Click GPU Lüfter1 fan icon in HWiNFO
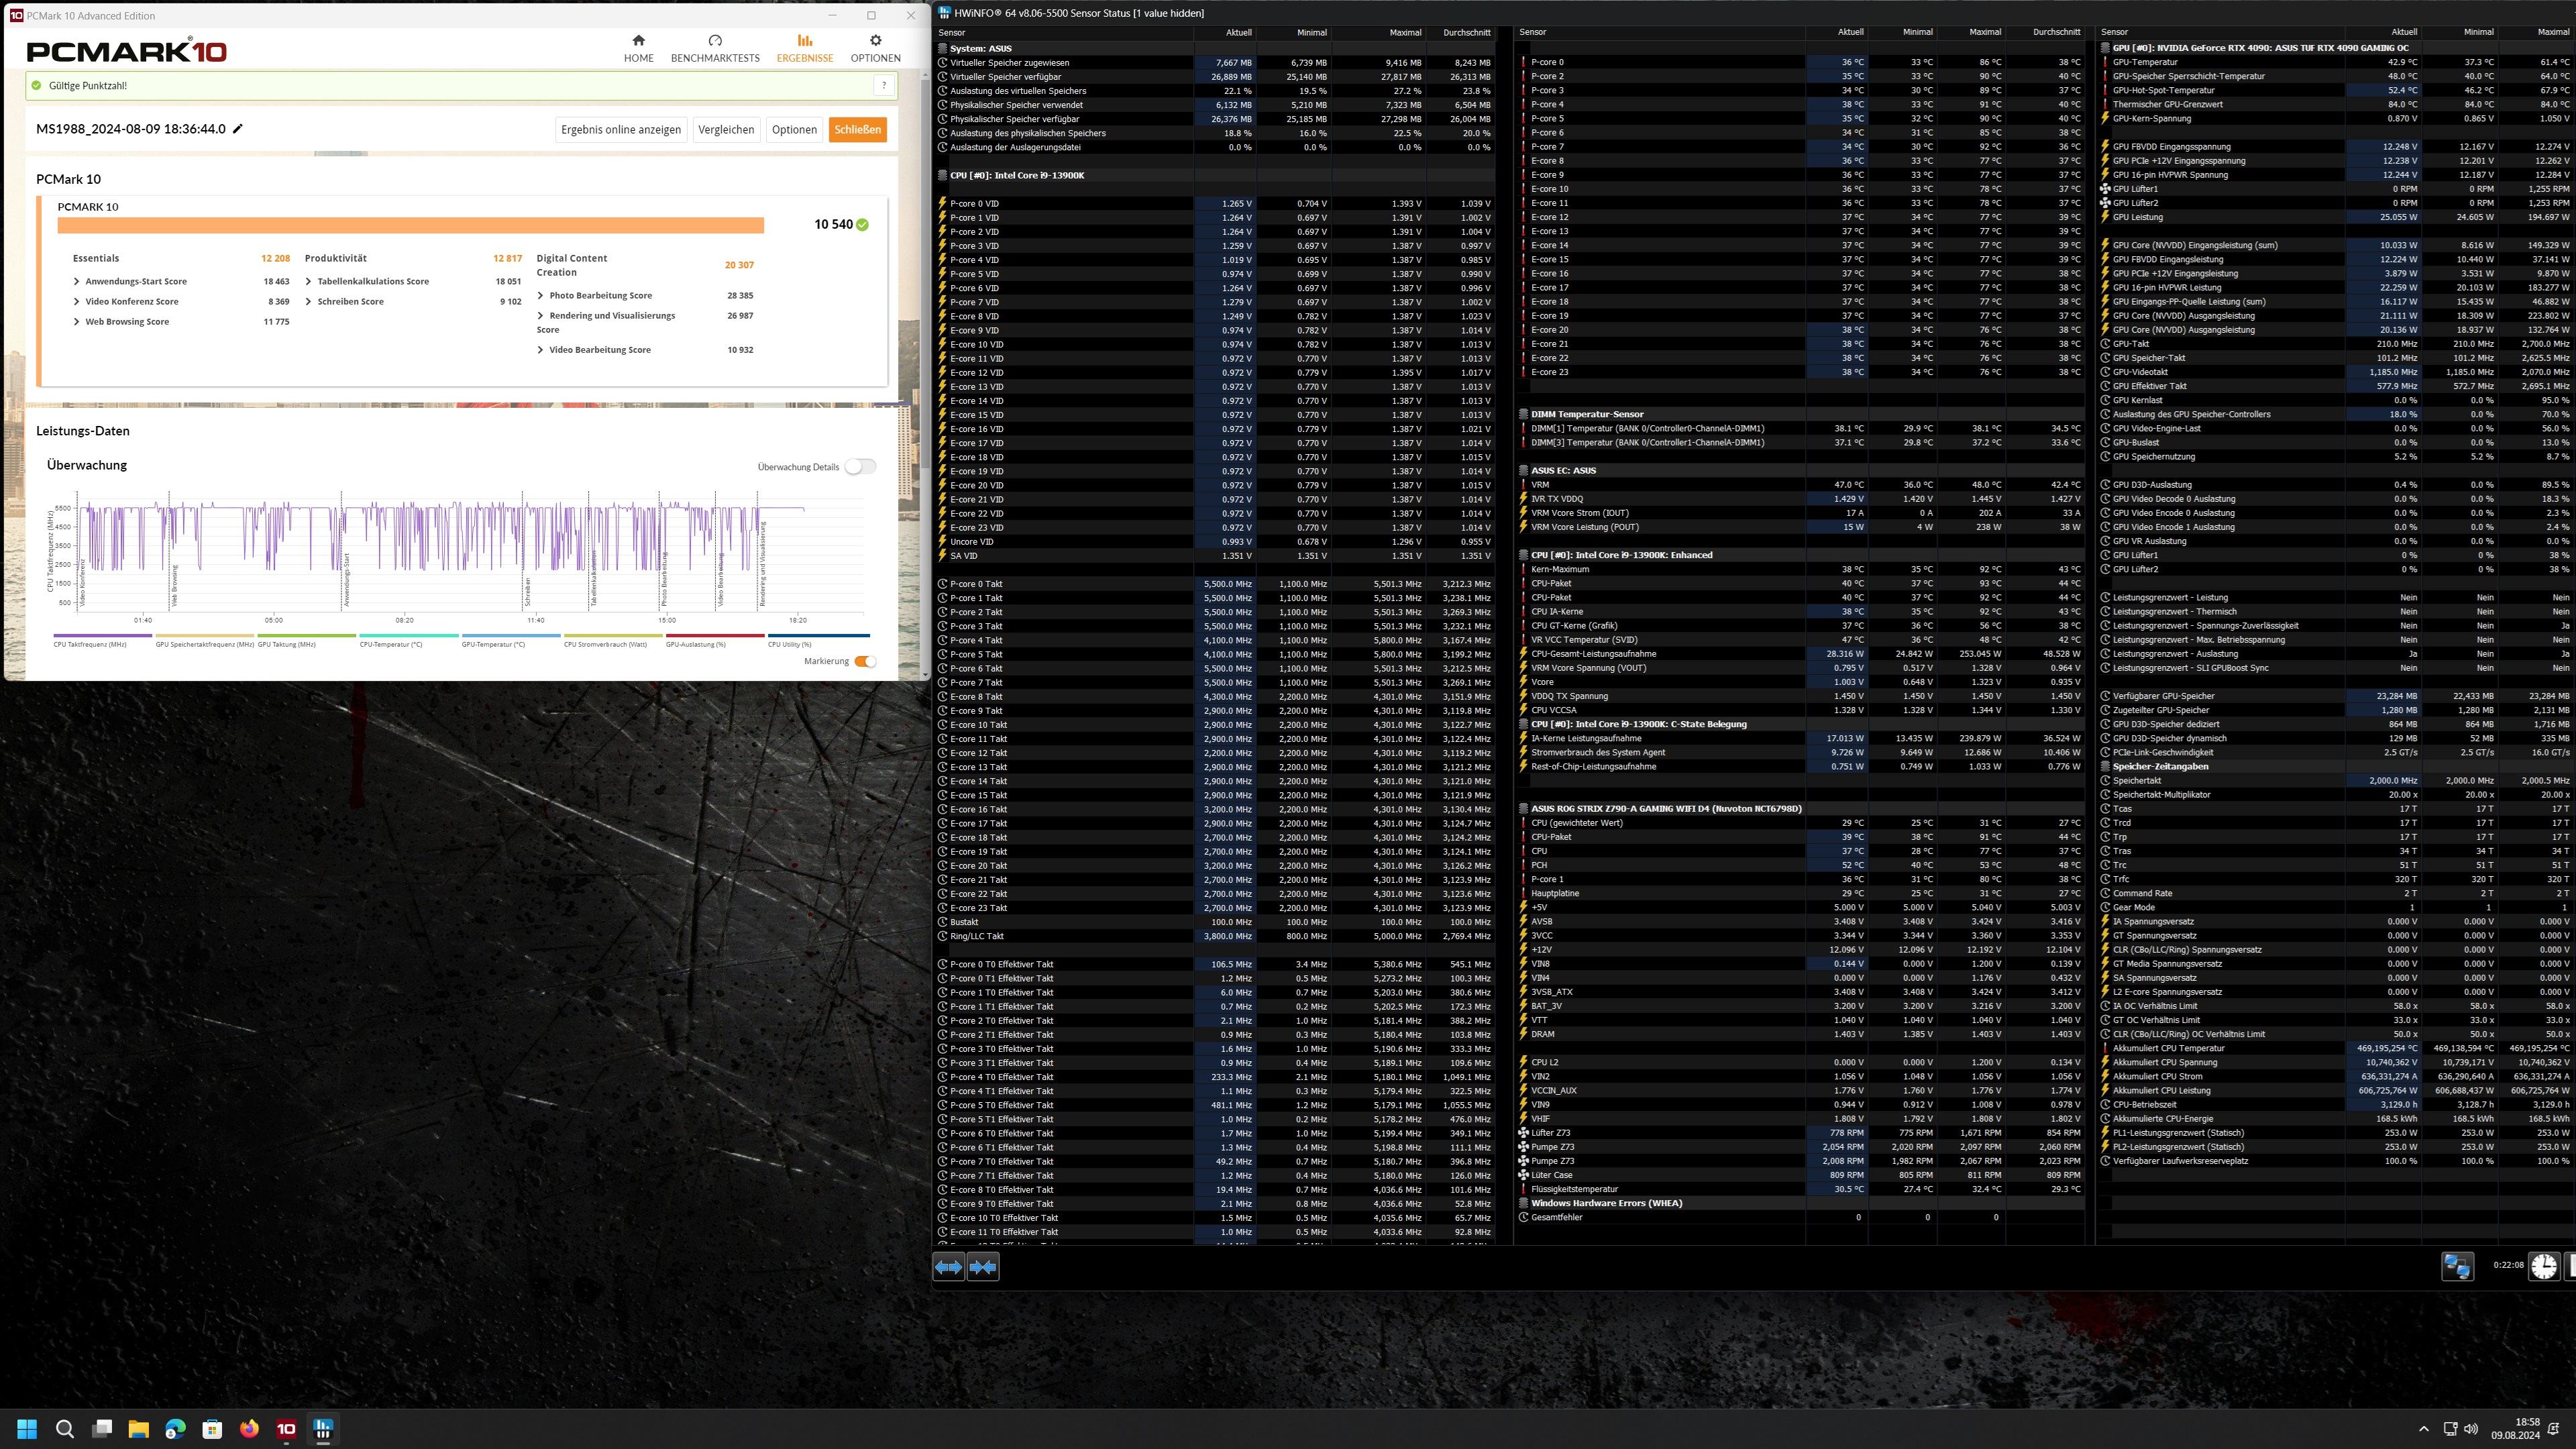2576x1449 pixels. [x=2105, y=189]
